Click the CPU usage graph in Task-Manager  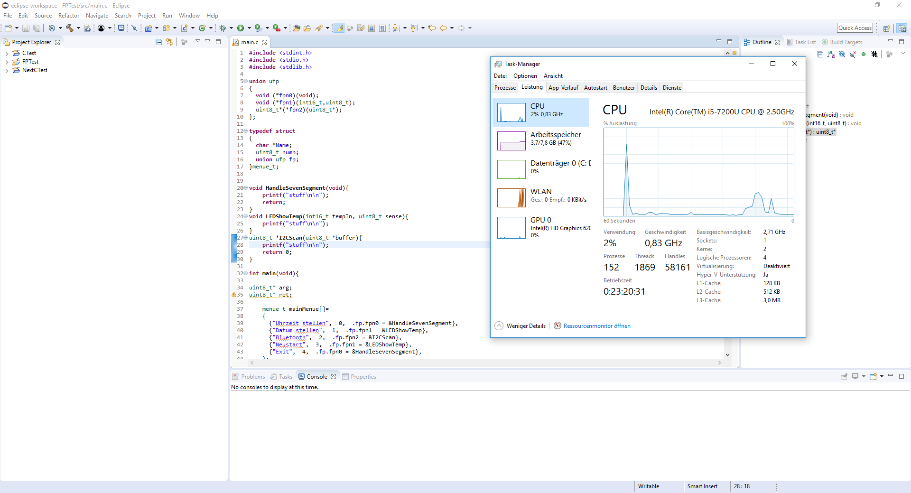698,172
